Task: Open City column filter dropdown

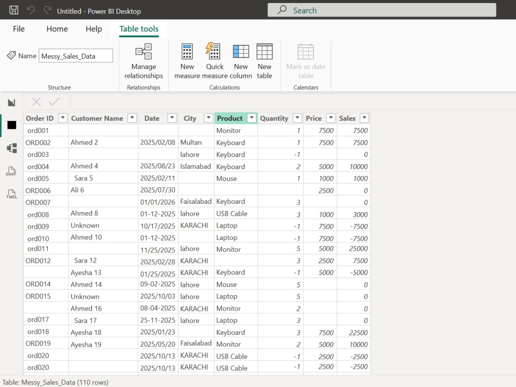Action: click(208, 118)
